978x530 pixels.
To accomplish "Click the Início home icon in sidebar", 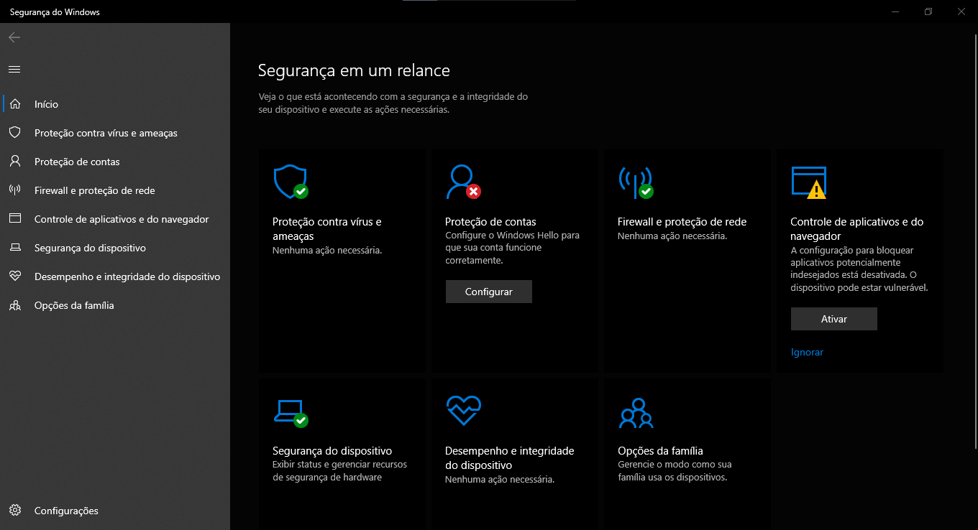I will tap(14, 104).
